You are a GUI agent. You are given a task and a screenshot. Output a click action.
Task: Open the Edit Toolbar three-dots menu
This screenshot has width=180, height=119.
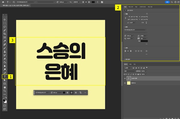(x=5, y=94)
